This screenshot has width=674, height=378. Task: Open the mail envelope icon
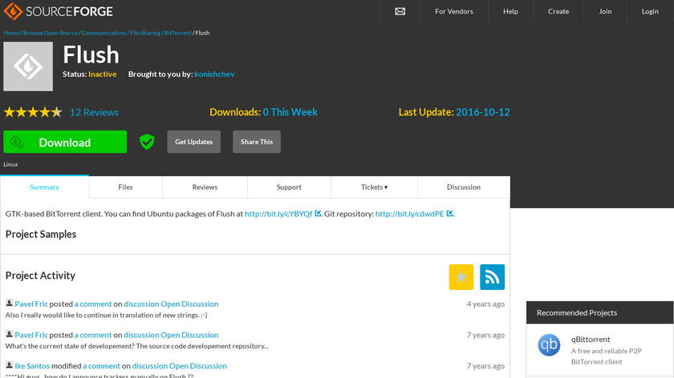point(400,11)
